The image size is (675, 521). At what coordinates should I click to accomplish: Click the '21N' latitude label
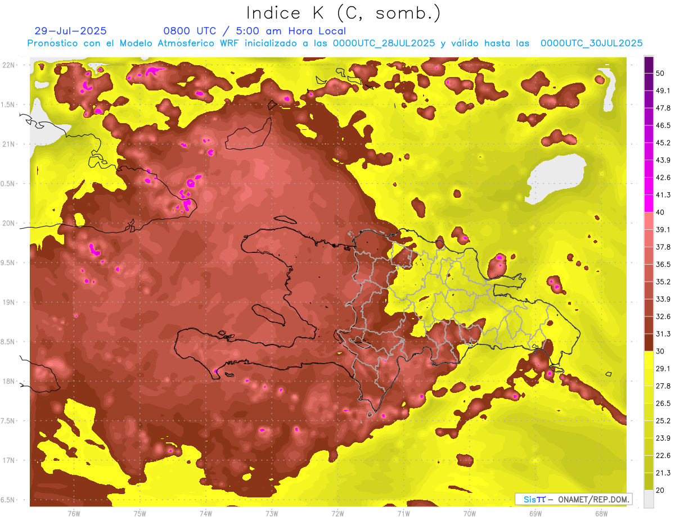10,144
